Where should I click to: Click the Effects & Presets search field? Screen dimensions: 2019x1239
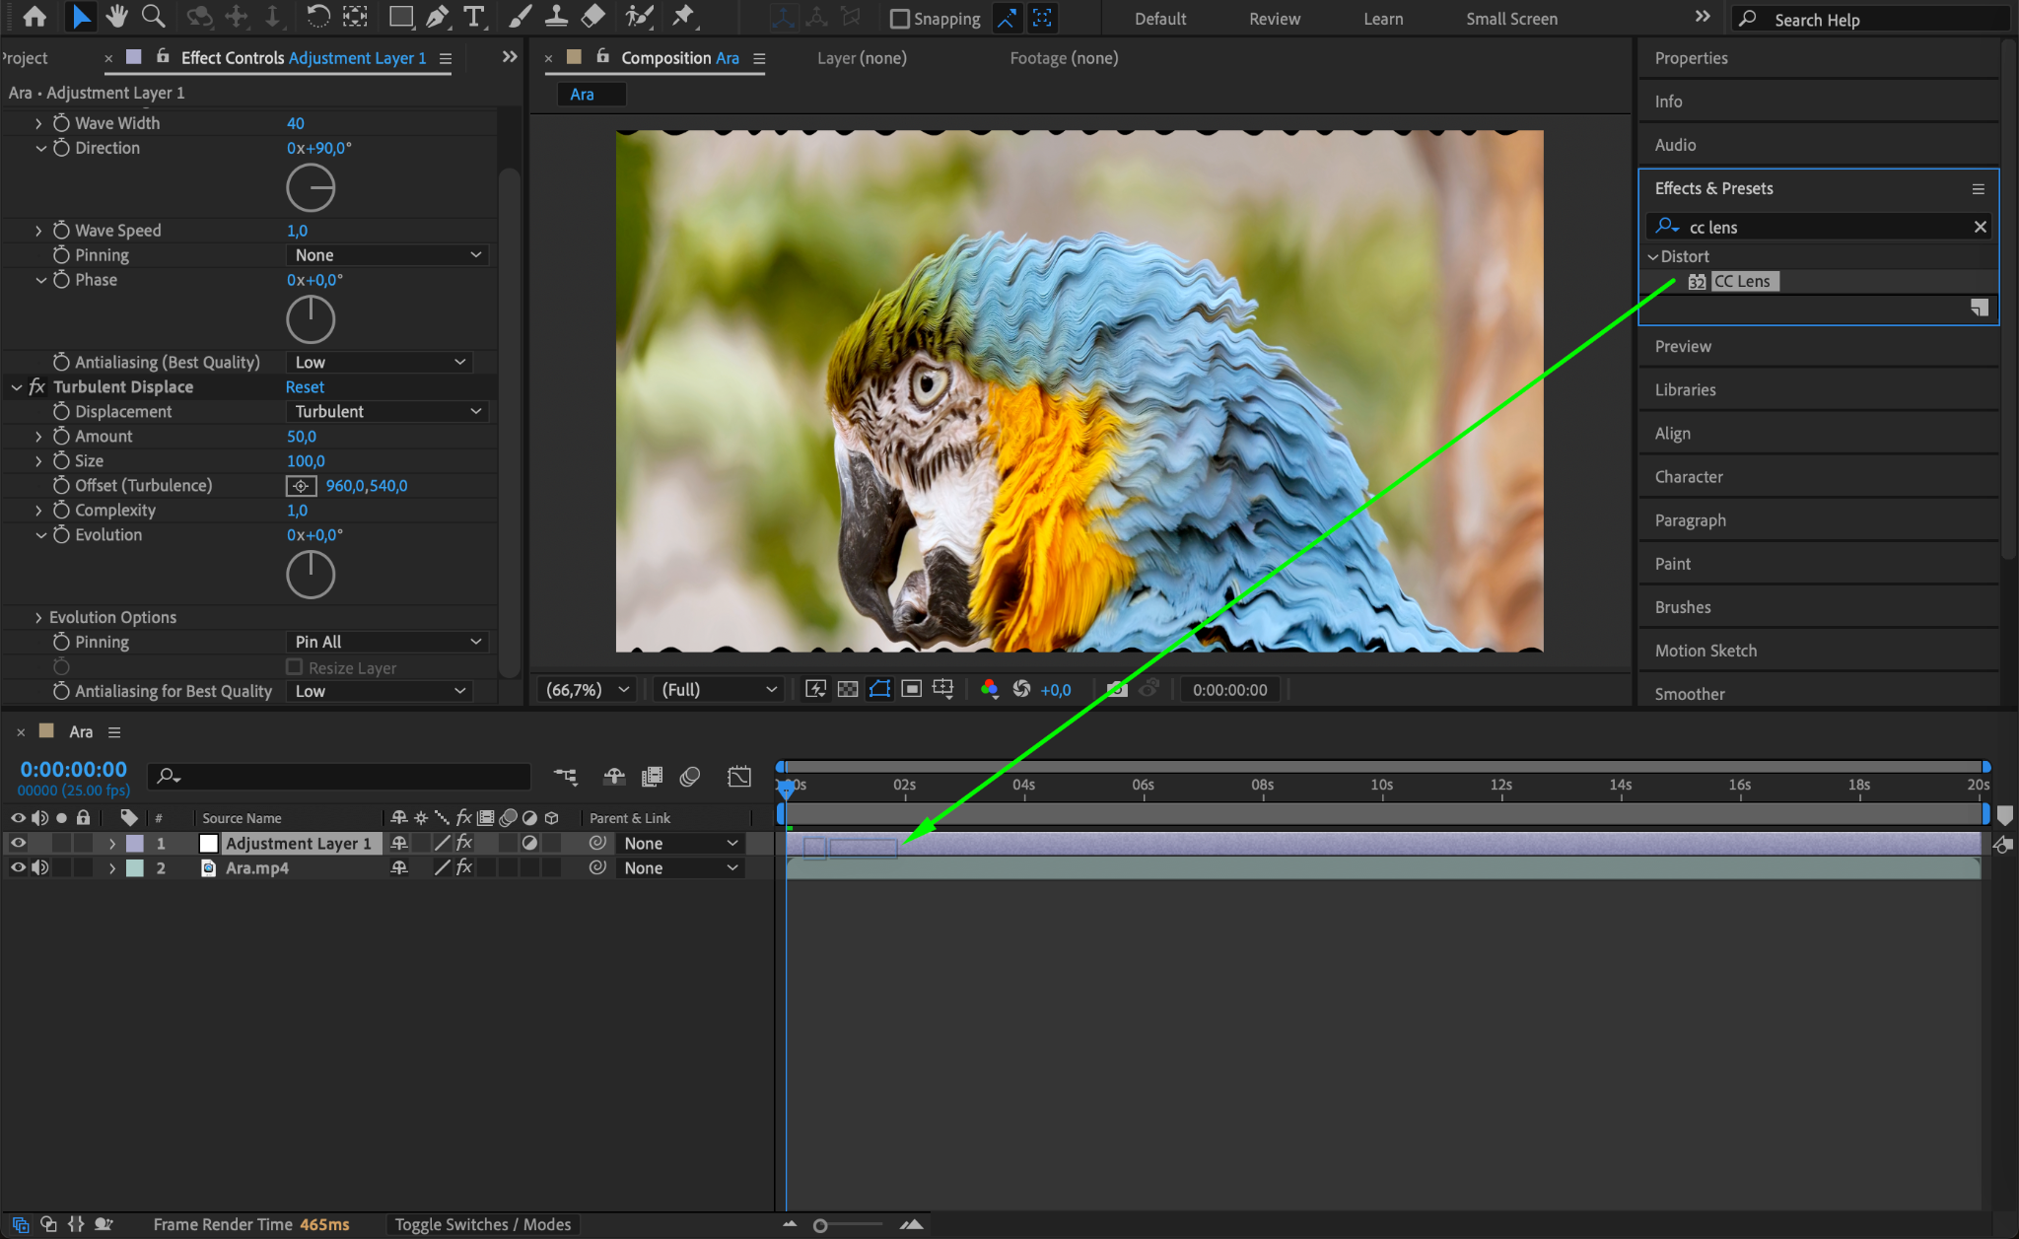point(1824,227)
